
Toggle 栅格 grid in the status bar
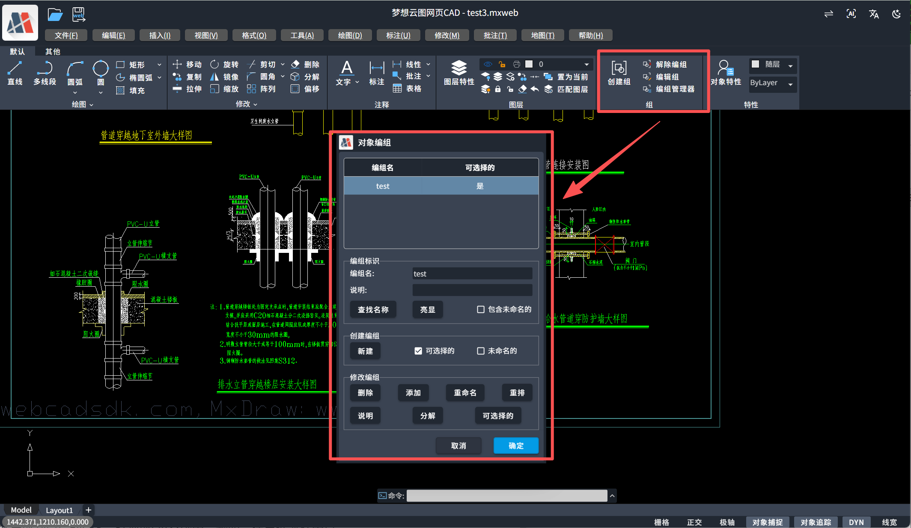661,522
